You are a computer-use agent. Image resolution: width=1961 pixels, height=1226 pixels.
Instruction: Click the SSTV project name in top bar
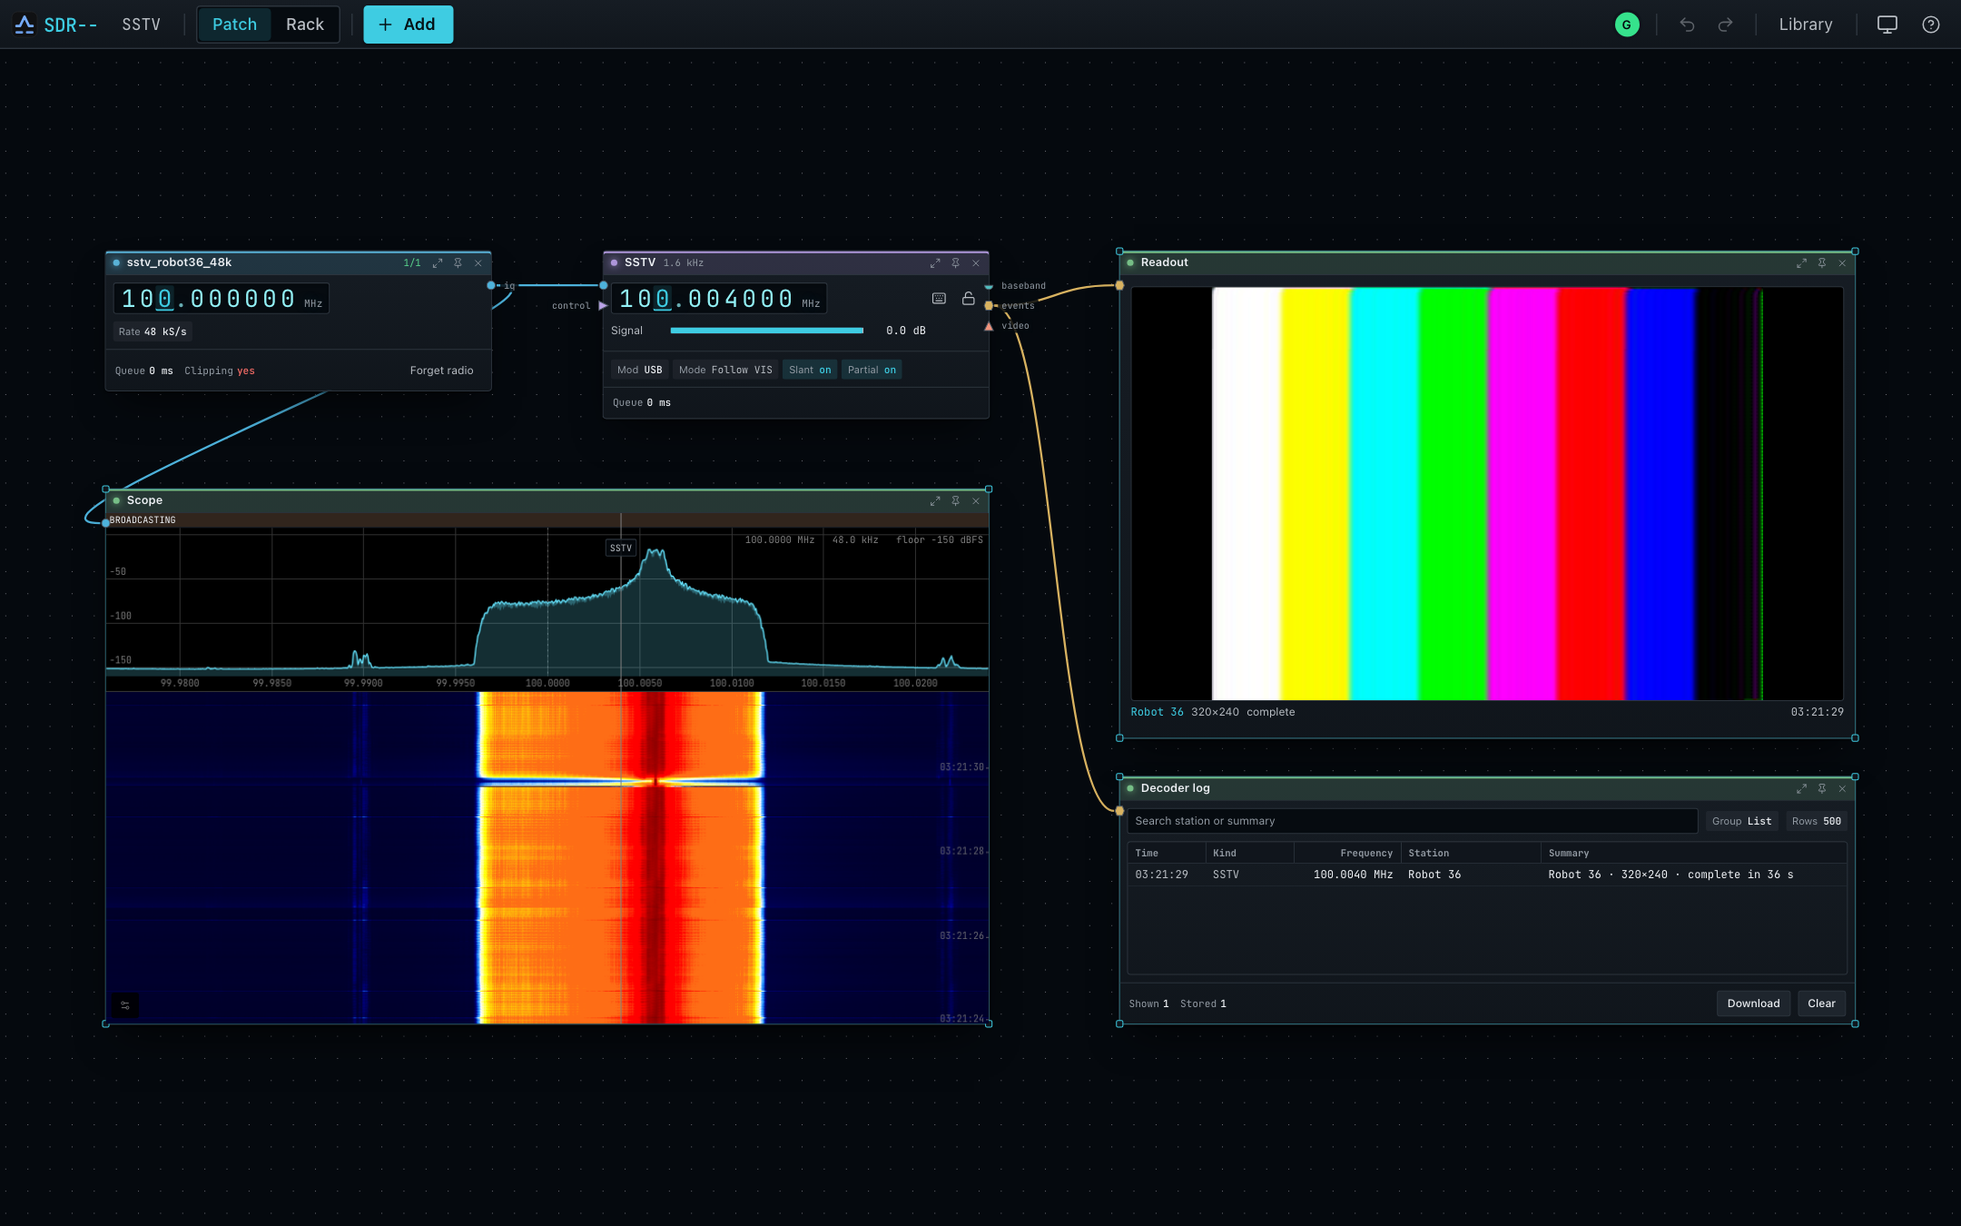tap(141, 25)
